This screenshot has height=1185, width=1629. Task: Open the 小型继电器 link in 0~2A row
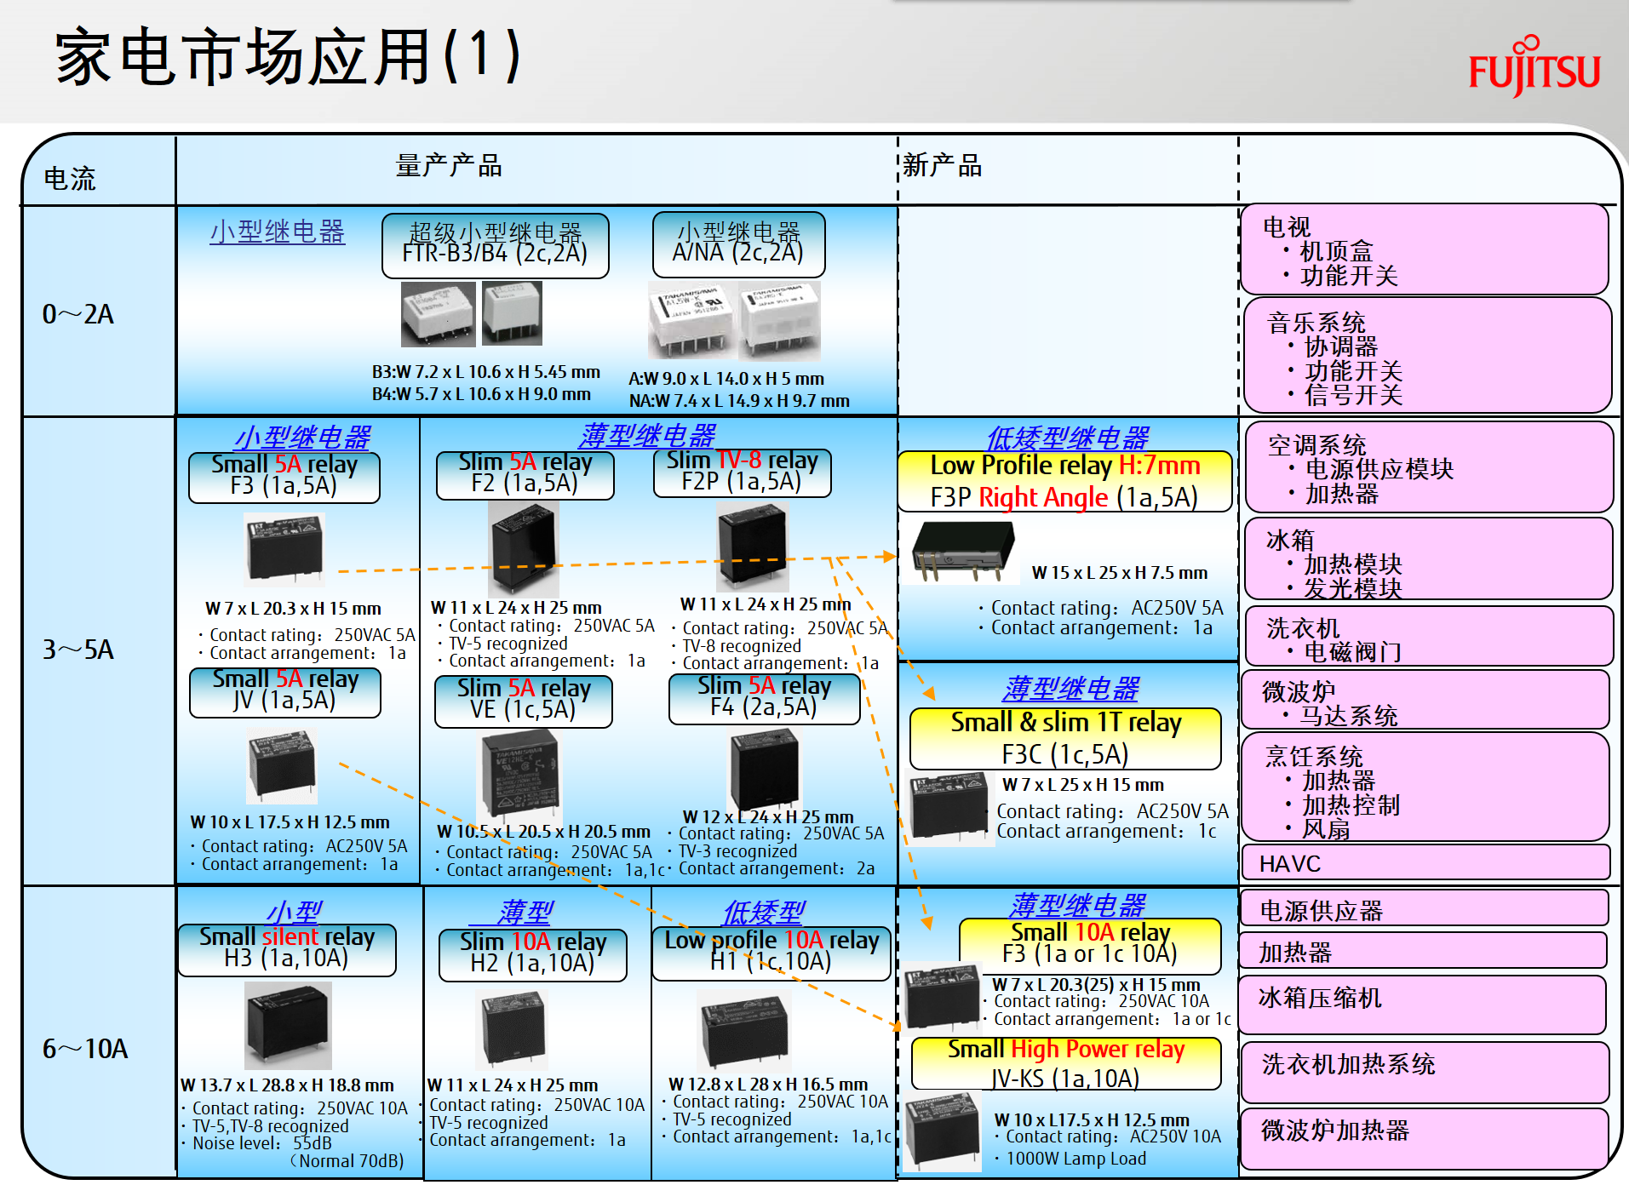pos(278,232)
